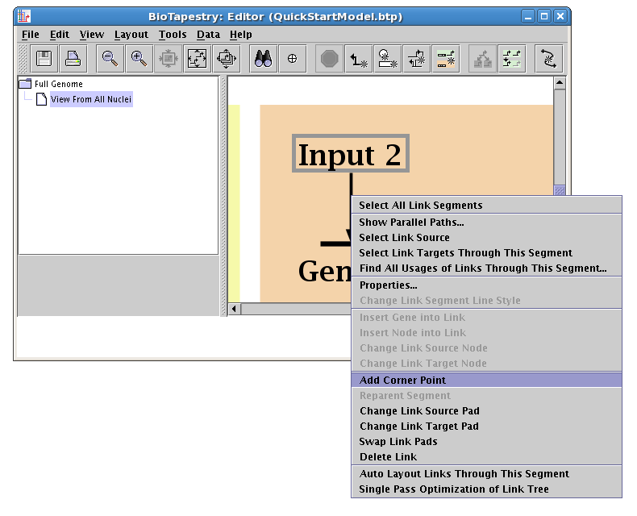Open the Tools menu
The image size is (637, 516).
[173, 35]
